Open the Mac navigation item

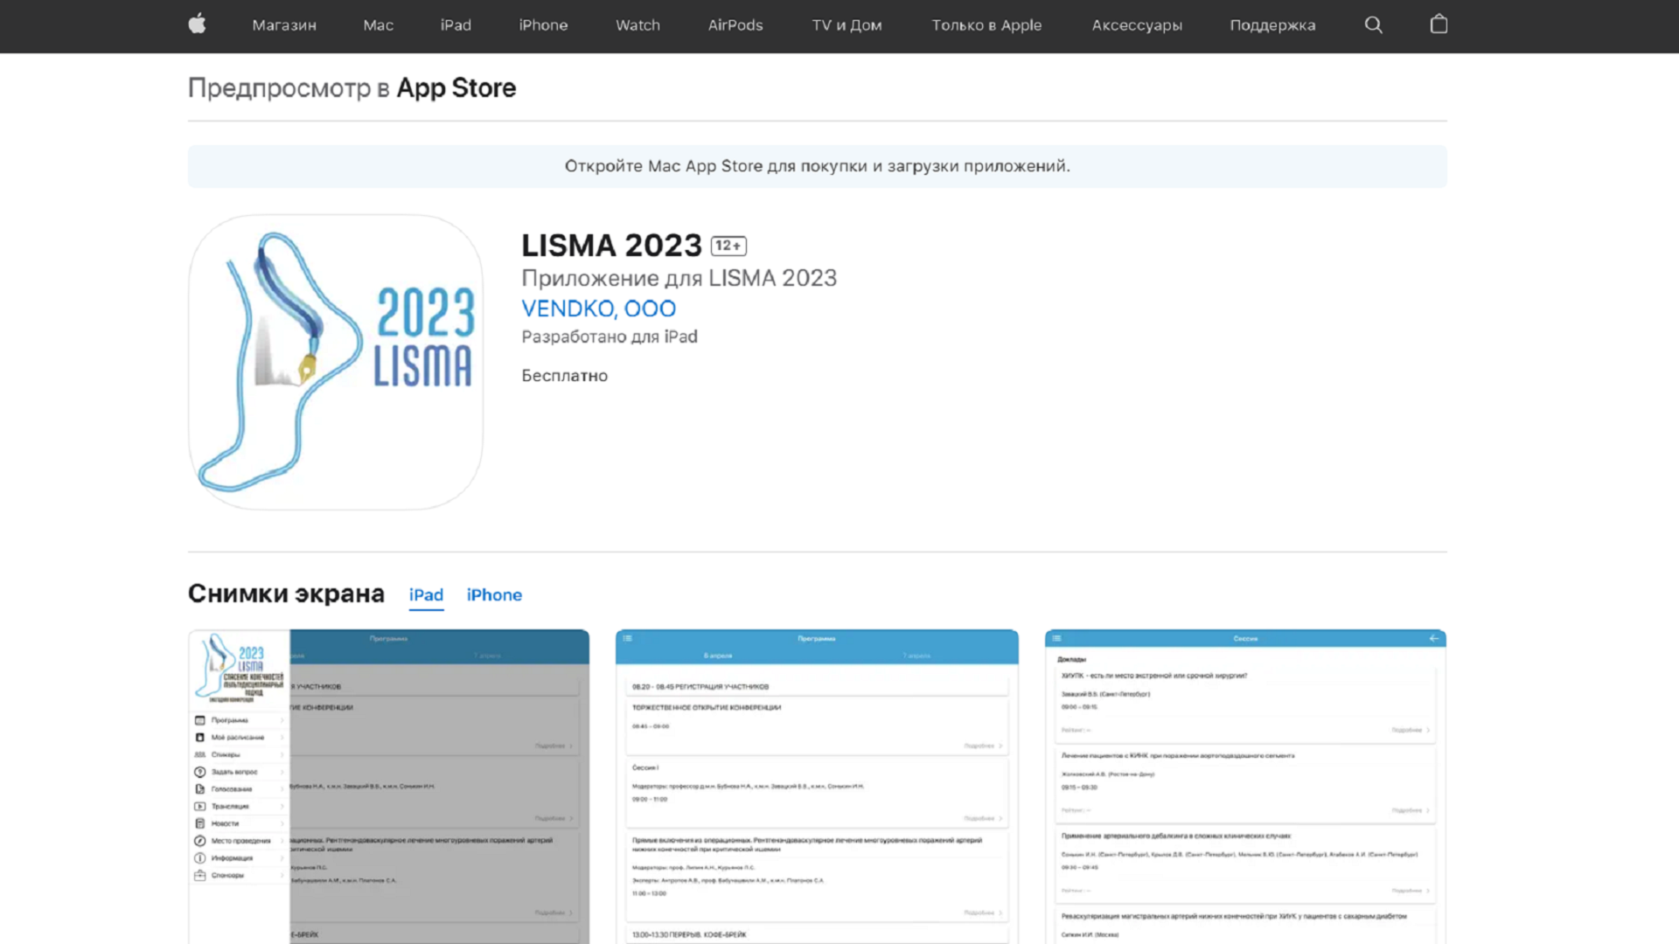click(x=378, y=25)
